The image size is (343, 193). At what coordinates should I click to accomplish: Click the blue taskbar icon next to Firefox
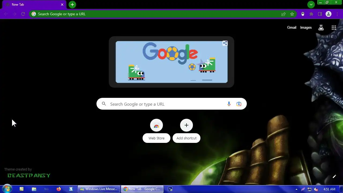point(71,189)
